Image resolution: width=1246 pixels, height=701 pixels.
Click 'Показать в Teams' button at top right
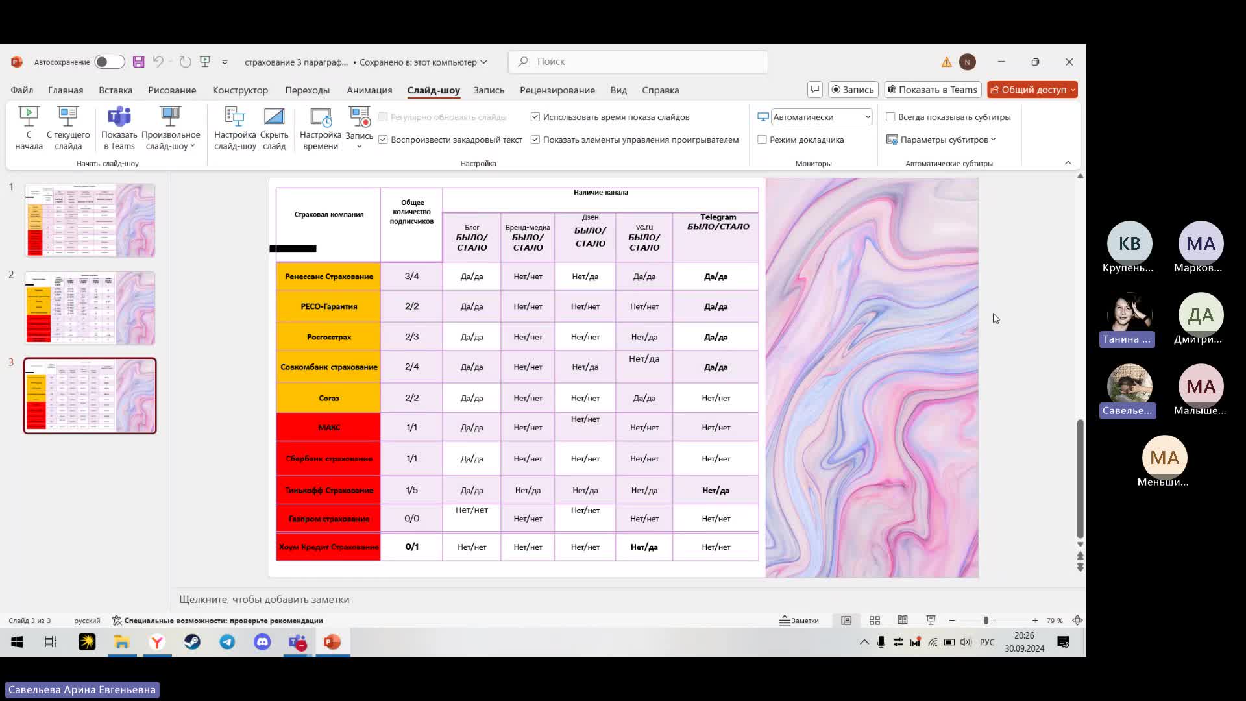click(x=932, y=90)
